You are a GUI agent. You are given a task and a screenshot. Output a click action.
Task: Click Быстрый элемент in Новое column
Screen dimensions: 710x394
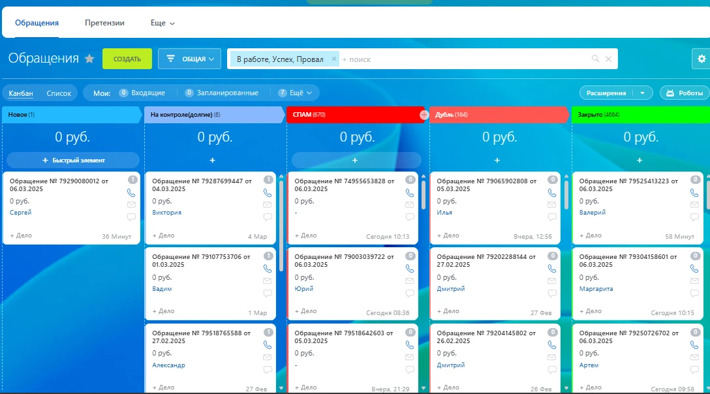(x=73, y=160)
